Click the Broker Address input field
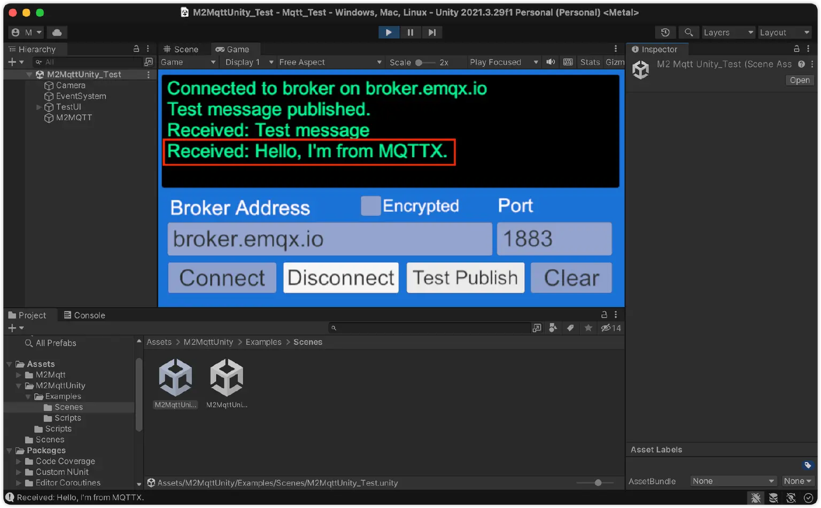 click(x=329, y=239)
